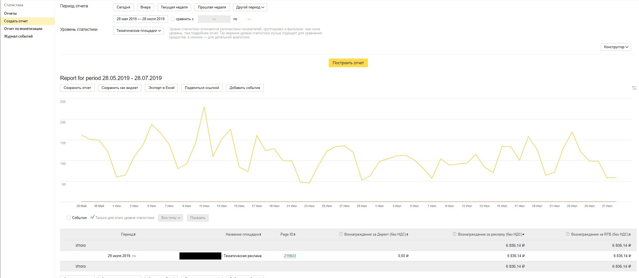Click help icon beside RTB reward column
This screenshot has width=639, height=278.
click(567, 234)
